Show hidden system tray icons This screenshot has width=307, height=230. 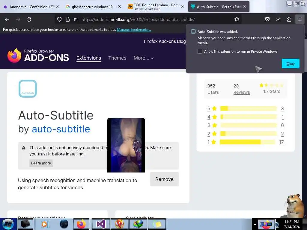255,224
